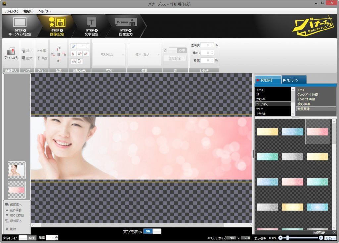This screenshot has height=243, width=339.
Task: Go to STEP4 画像出力
Action: click(126, 26)
